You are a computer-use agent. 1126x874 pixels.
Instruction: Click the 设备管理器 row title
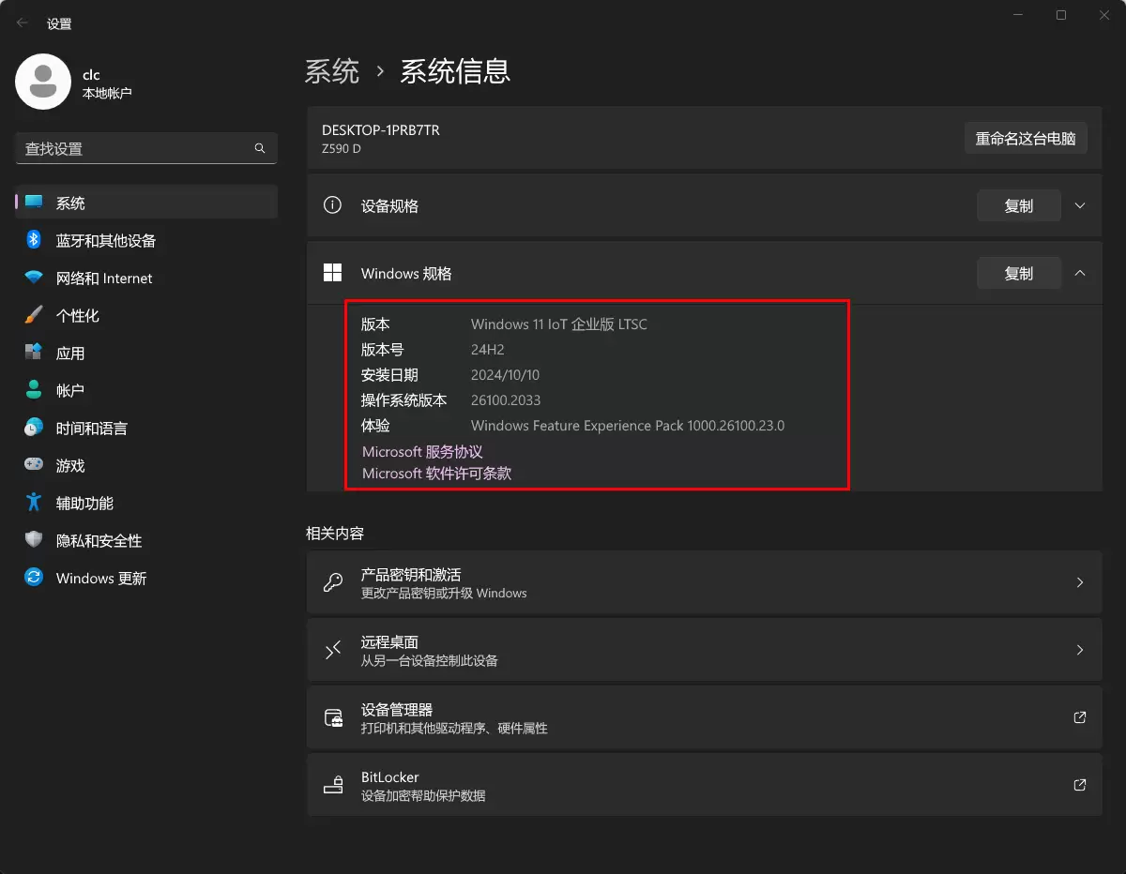(x=397, y=710)
